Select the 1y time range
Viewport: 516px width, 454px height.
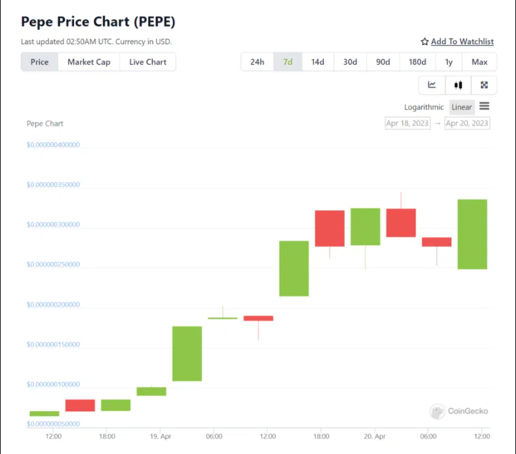(449, 62)
